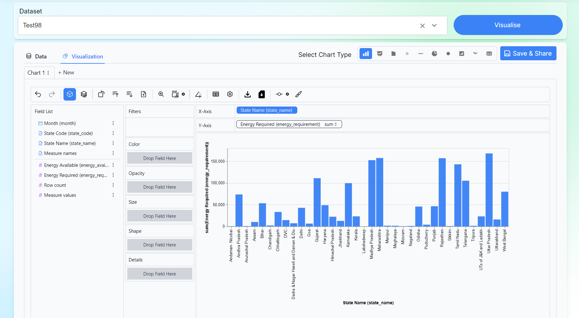Sort descending using toolbar icon

pyautogui.click(x=129, y=94)
